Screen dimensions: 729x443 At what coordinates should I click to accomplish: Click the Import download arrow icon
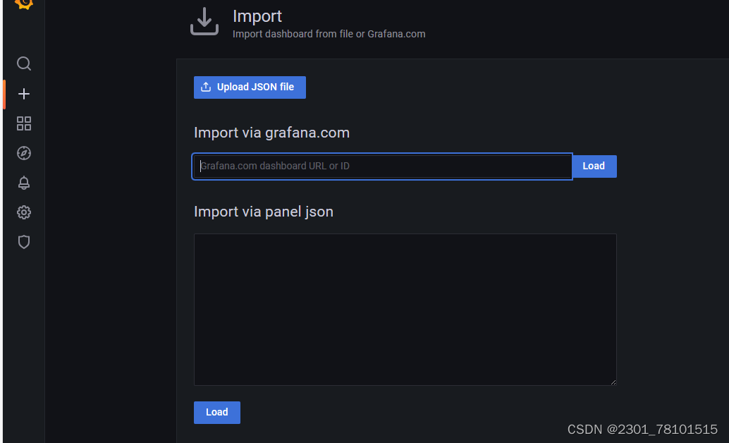tap(204, 20)
